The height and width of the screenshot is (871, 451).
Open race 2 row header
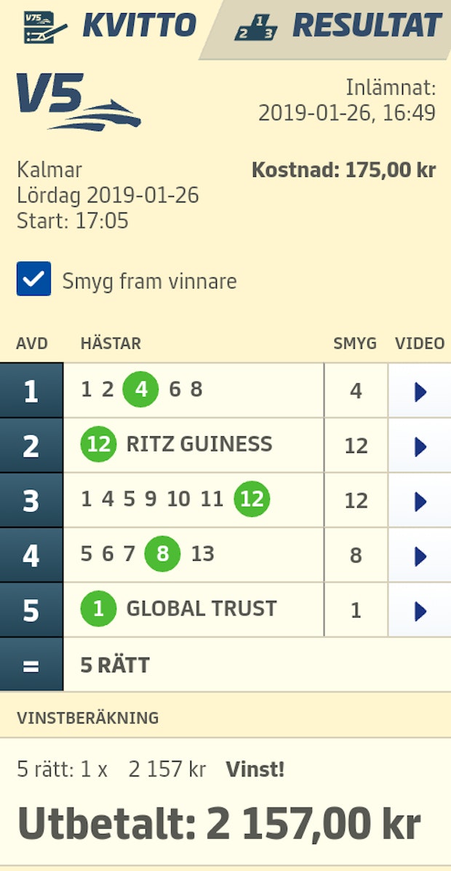click(31, 446)
